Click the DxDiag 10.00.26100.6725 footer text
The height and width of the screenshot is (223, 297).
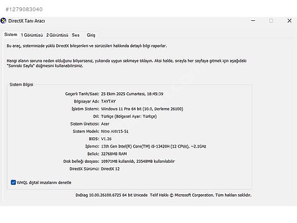(x=111, y=195)
